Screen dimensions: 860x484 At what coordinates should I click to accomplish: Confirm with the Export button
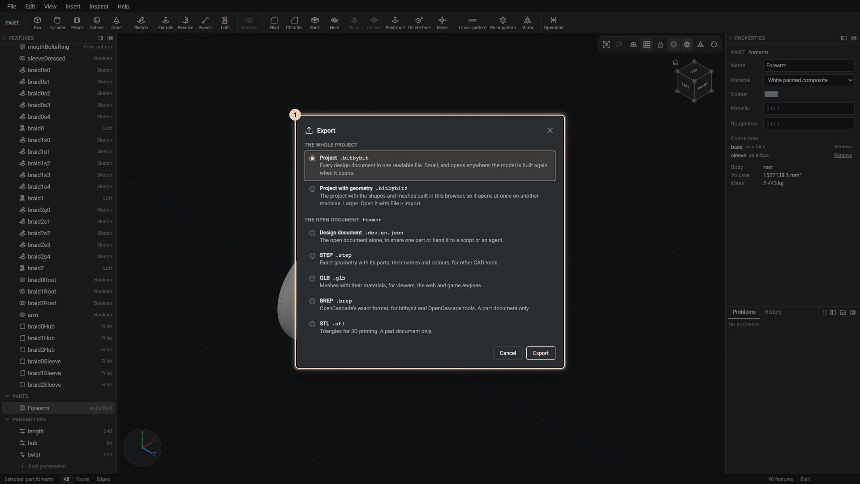coord(541,353)
